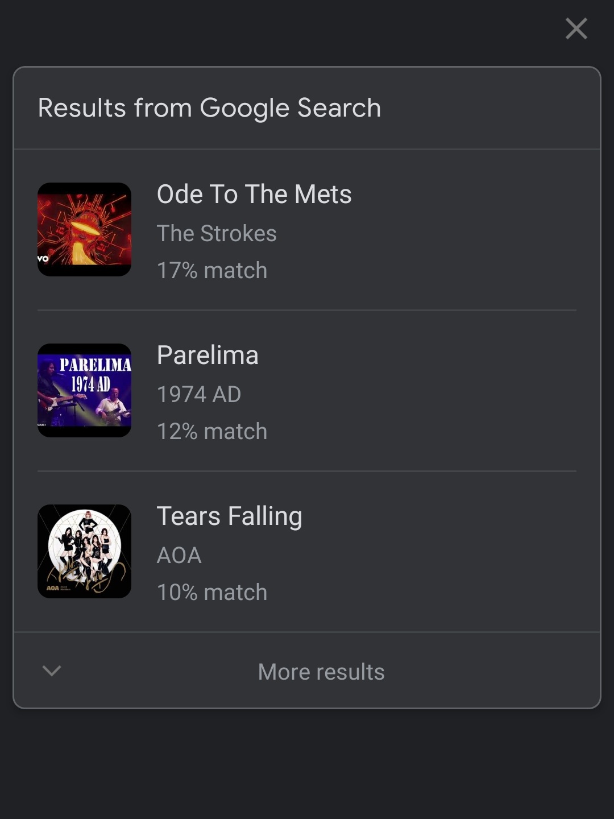
Task: Show more results
Action: [321, 672]
